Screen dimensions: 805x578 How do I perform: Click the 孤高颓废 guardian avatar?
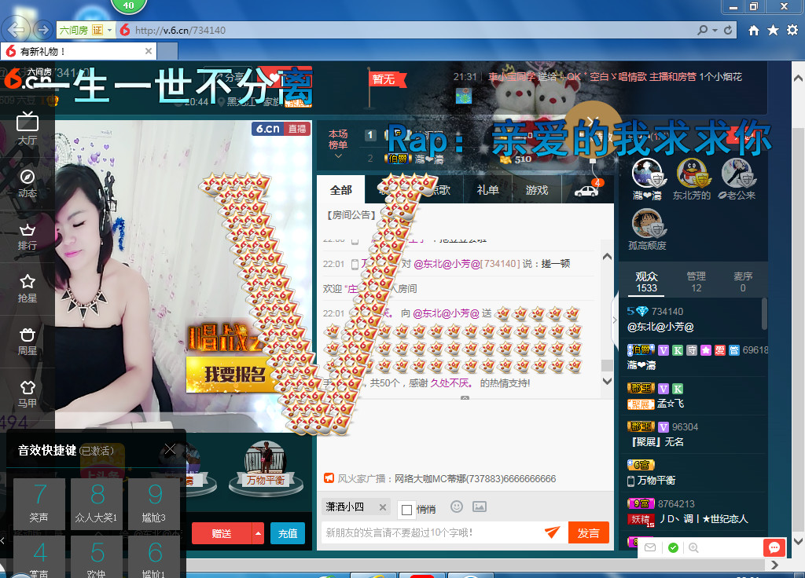(649, 224)
